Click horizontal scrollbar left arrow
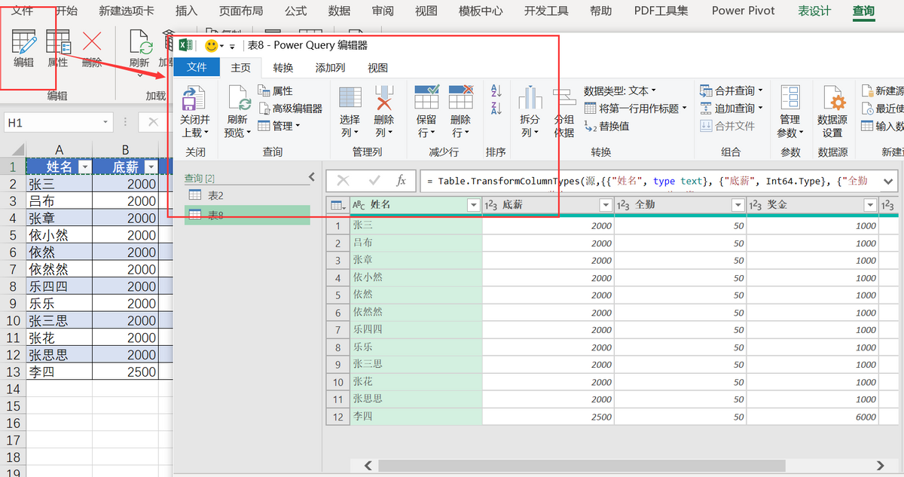The height and width of the screenshot is (477, 904). click(x=368, y=465)
